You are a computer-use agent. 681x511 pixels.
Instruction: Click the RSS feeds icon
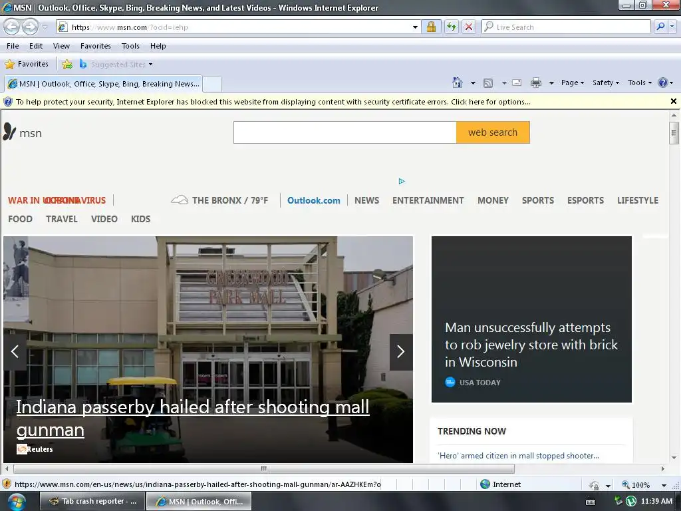tap(488, 83)
